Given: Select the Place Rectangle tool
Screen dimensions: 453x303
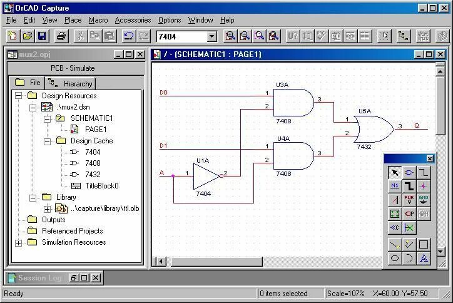Looking at the screenshot, I should click(424, 245).
